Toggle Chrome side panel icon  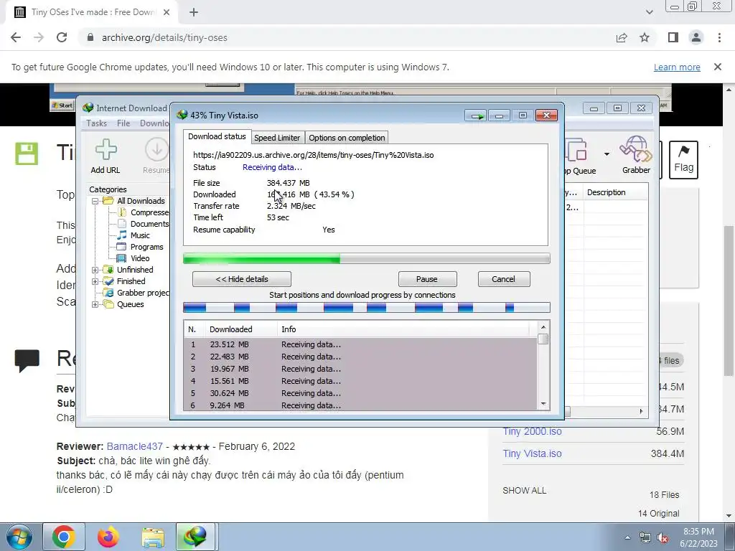pyautogui.click(x=673, y=37)
